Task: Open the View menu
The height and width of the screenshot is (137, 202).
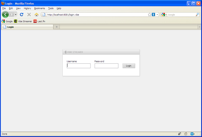Action: pos(18,8)
